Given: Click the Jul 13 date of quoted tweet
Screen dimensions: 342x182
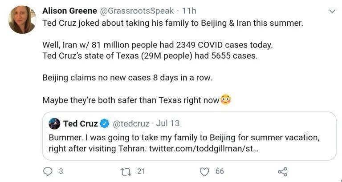Looking at the screenshot, I should [168, 123].
